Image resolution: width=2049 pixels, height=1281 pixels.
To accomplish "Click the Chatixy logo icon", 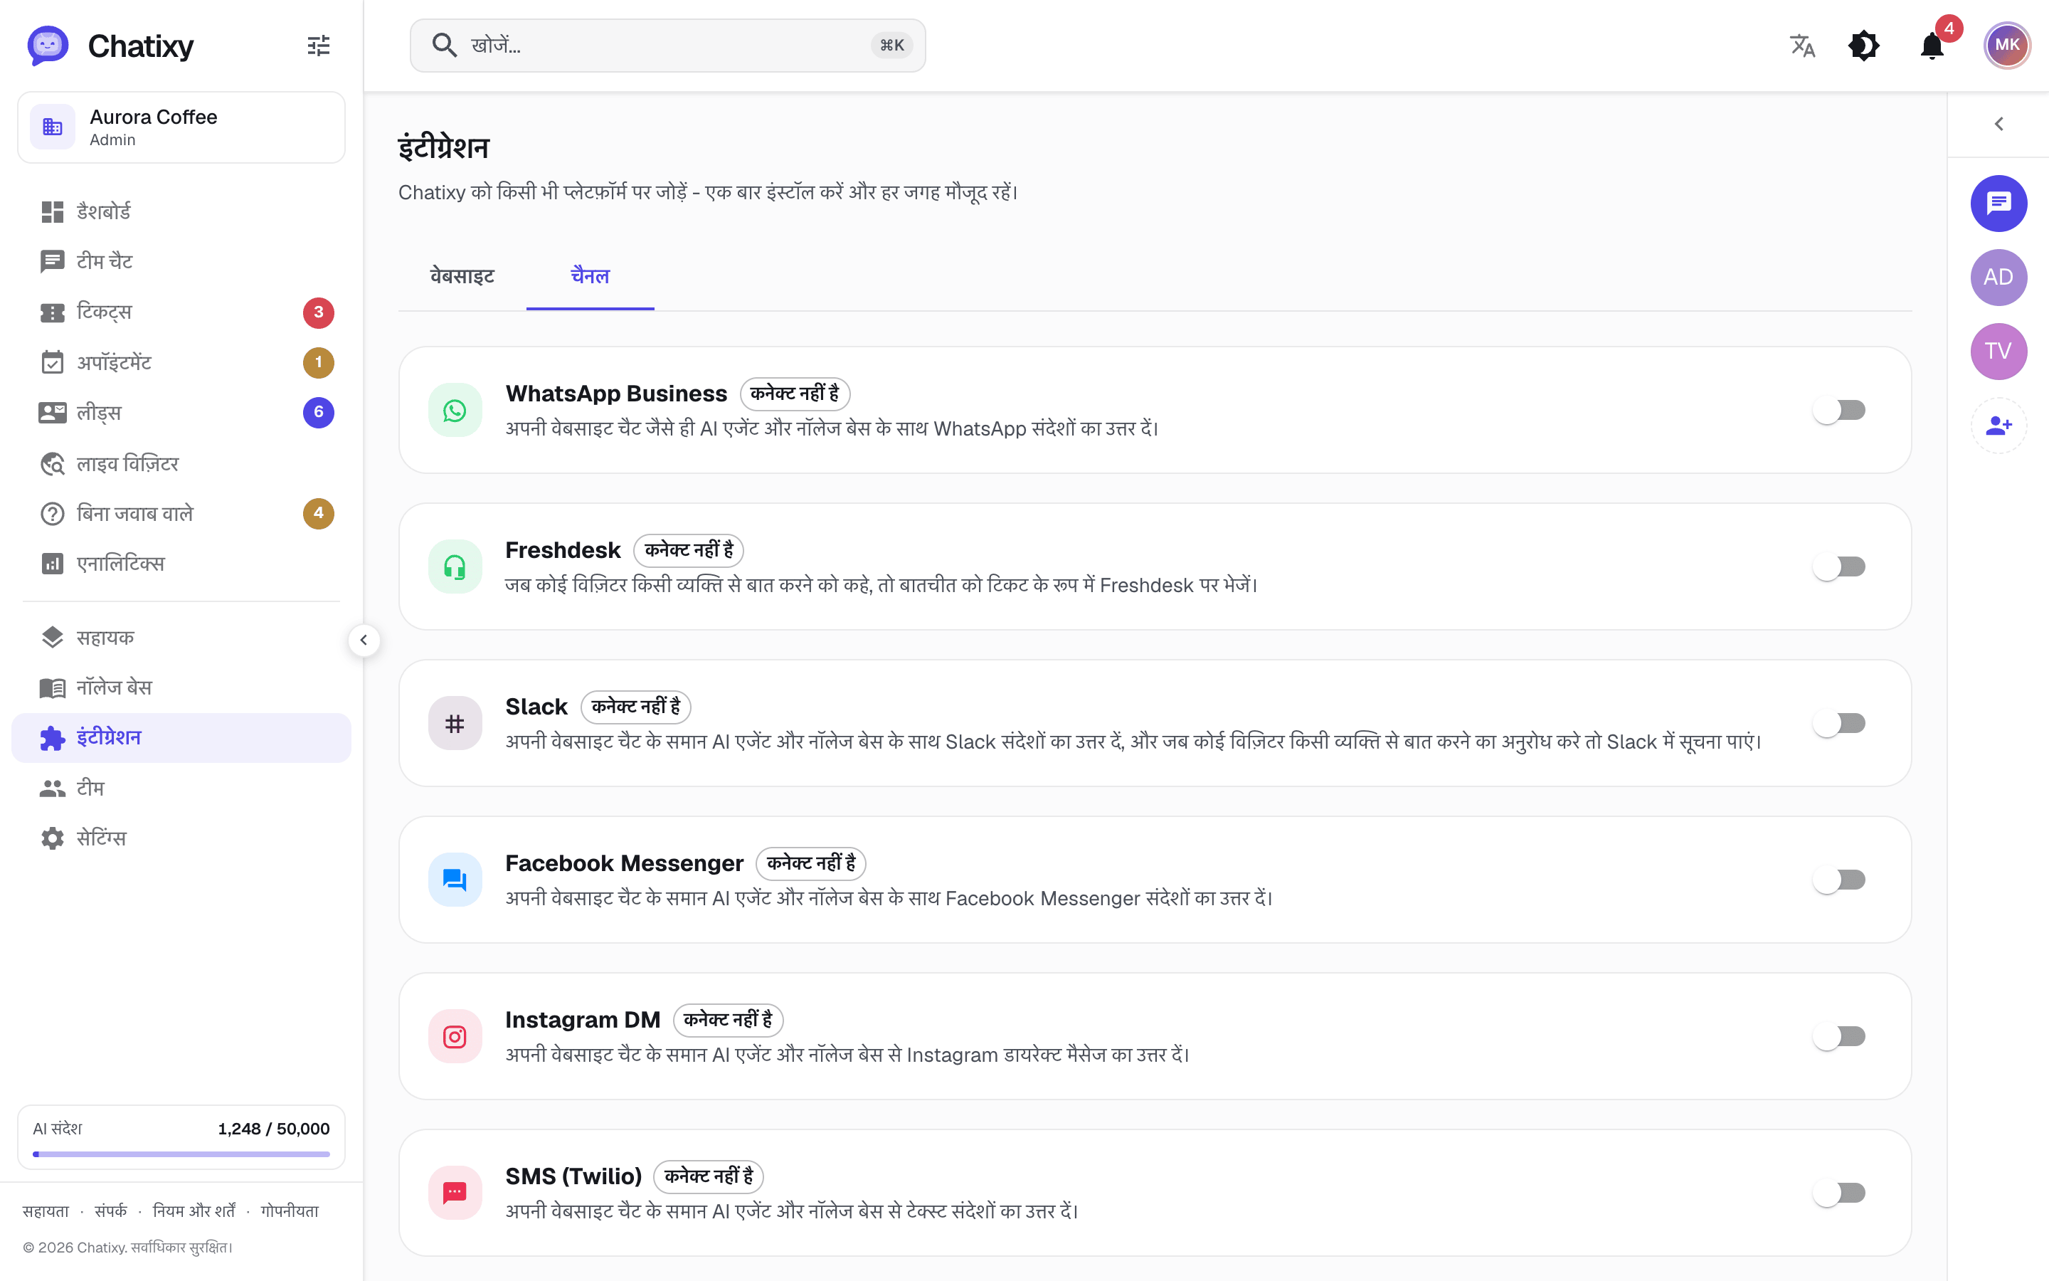I will 48,45.
